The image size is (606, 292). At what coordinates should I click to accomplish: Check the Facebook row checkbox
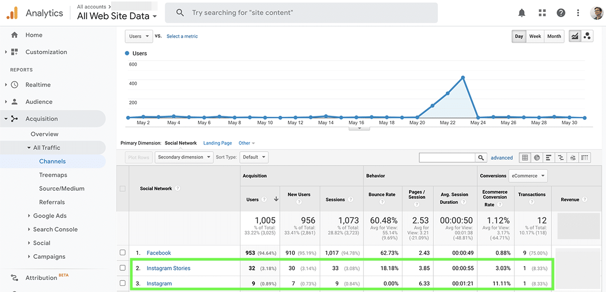click(123, 253)
